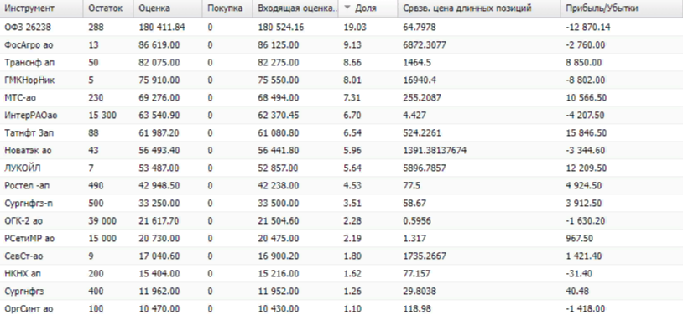Viewport: 683px width, 315px height.
Task: Select the ОФЗ 26238 row
Action: [341, 28]
